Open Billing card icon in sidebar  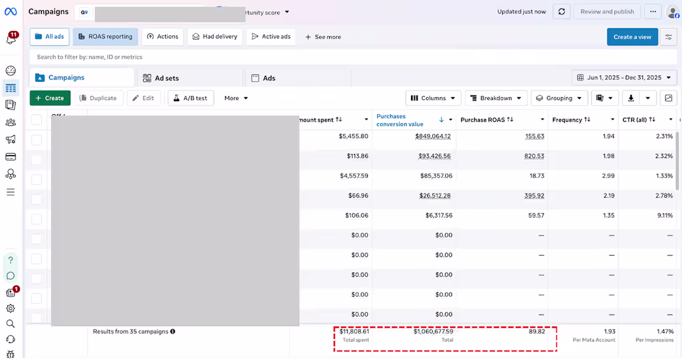pos(11,157)
